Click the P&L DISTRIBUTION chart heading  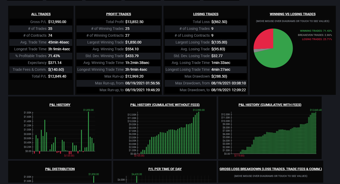pos(60,169)
